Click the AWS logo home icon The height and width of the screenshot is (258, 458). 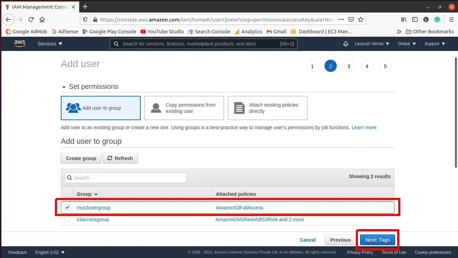click(20, 44)
